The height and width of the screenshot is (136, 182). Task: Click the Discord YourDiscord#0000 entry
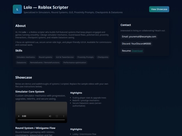(136, 44)
